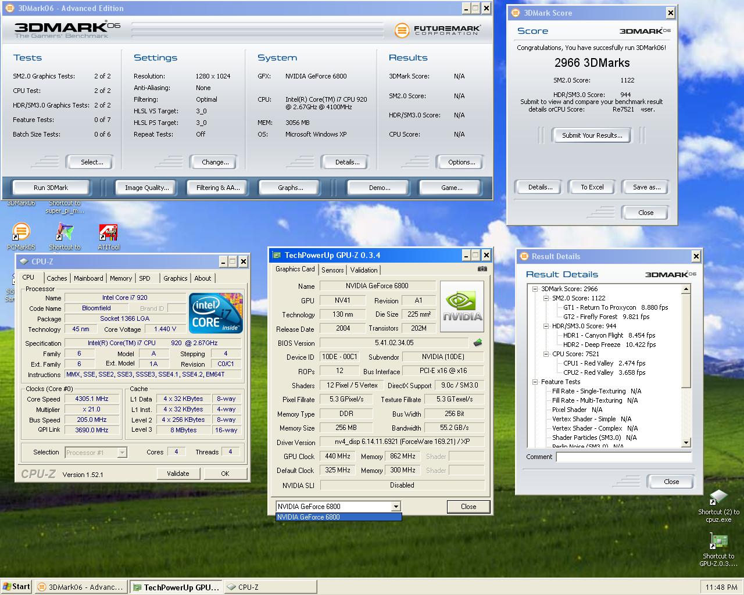Click the Result Details scrollbar down arrow
This screenshot has height=595, width=744.
coord(686,443)
